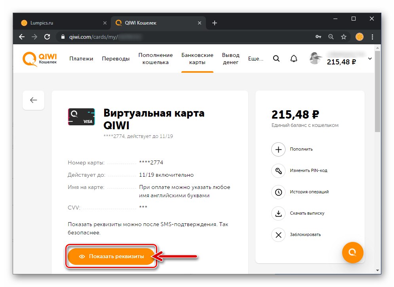The height and width of the screenshot is (287, 394).
Task: Click the search magnifier icon in QIWI header
Action: 276,59
